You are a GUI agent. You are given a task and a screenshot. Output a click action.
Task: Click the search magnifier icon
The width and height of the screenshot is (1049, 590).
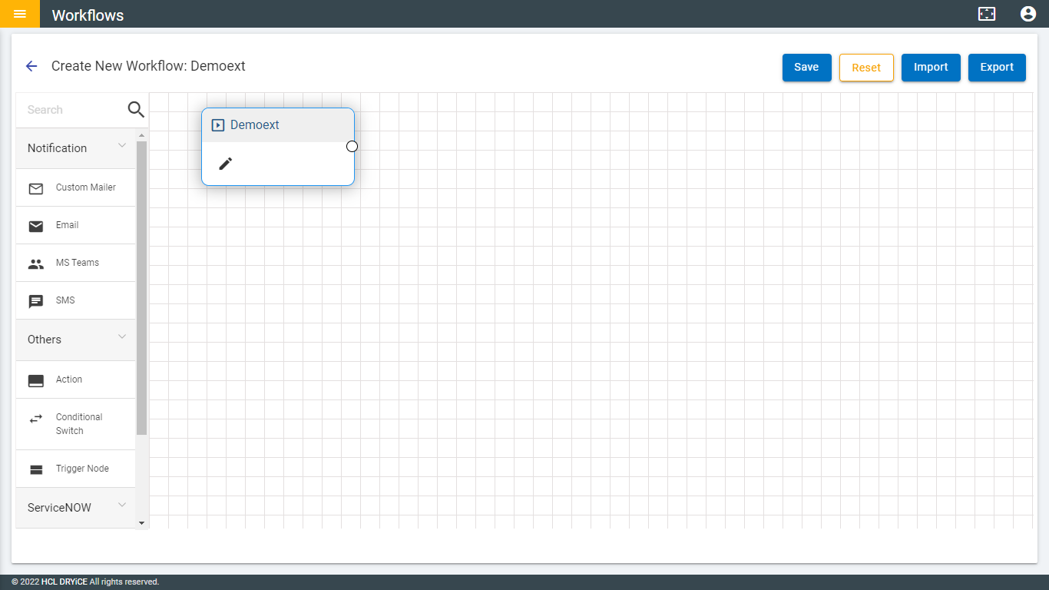click(136, 110)
